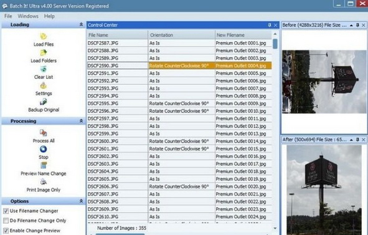Pin the Control Center panel
Screen dimensions: 368x235
pos(270,25)
